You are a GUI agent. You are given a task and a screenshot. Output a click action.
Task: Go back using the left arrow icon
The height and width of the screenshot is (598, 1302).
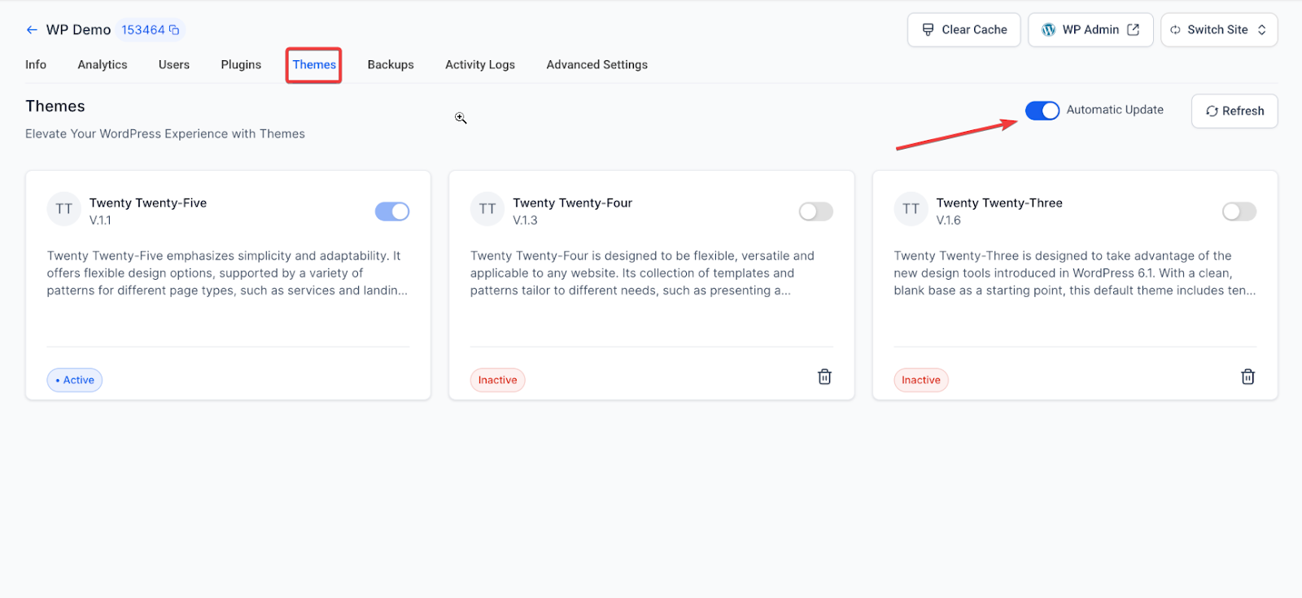(32, 30)
